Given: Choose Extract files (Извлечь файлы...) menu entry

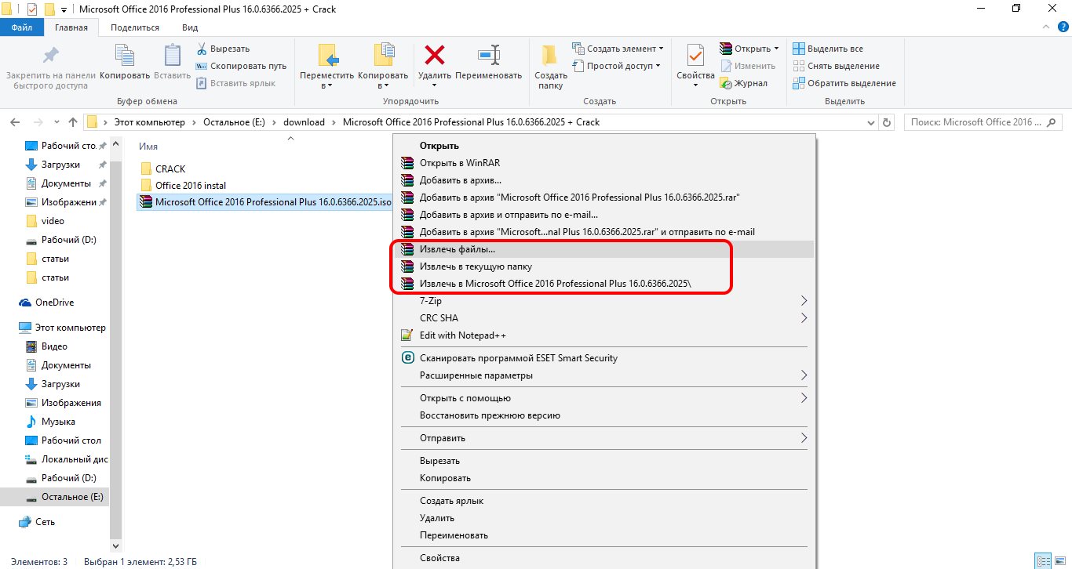Looking at the screenshot, I should tap(457, 250).
